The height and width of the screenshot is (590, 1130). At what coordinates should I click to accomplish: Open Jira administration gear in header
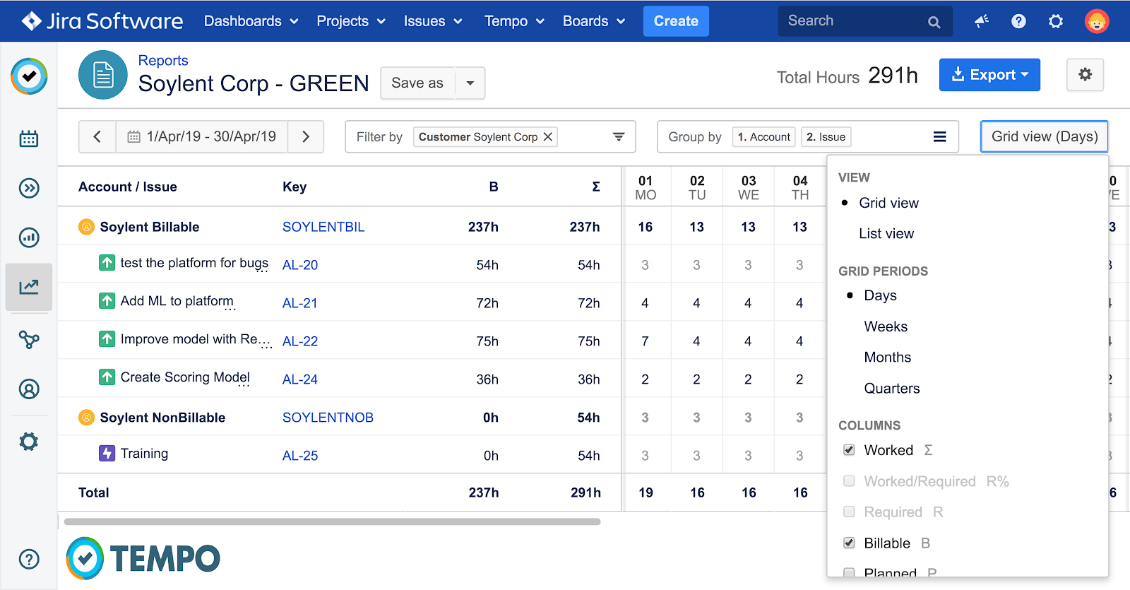pyautogui.click(x=1056, y=21)
